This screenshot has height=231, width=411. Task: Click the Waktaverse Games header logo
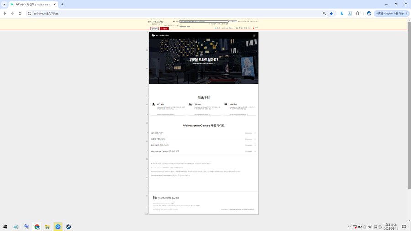tap(161, 35)
